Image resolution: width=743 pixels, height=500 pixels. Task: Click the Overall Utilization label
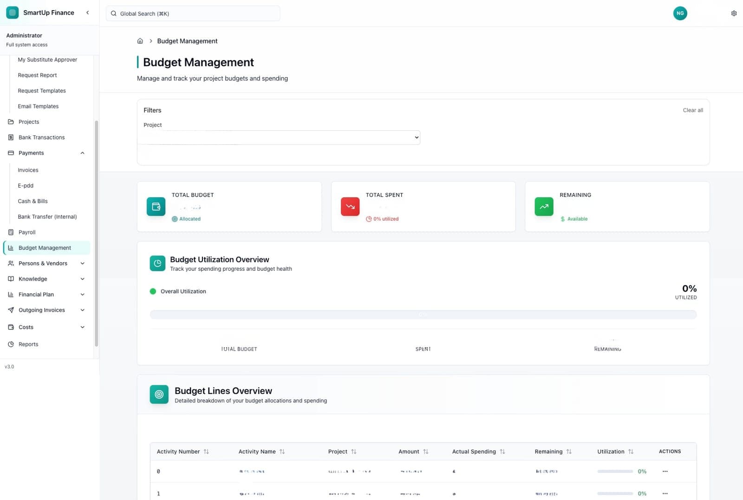pos(183,291)
